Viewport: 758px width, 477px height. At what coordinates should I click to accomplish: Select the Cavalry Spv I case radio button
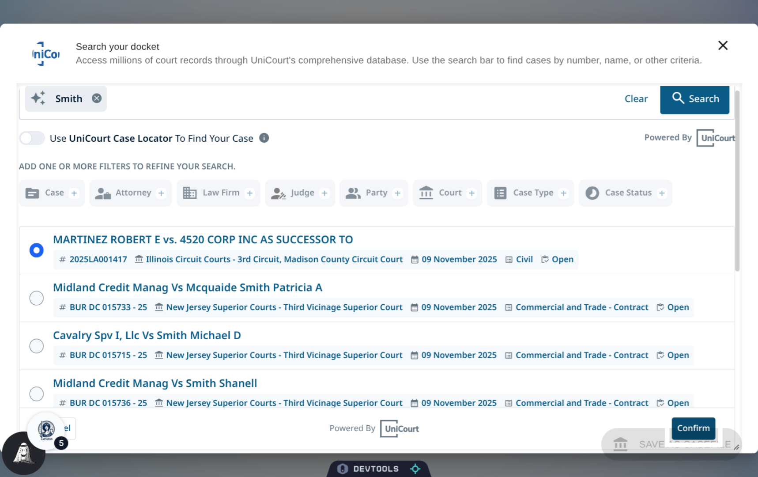(37, 346)
